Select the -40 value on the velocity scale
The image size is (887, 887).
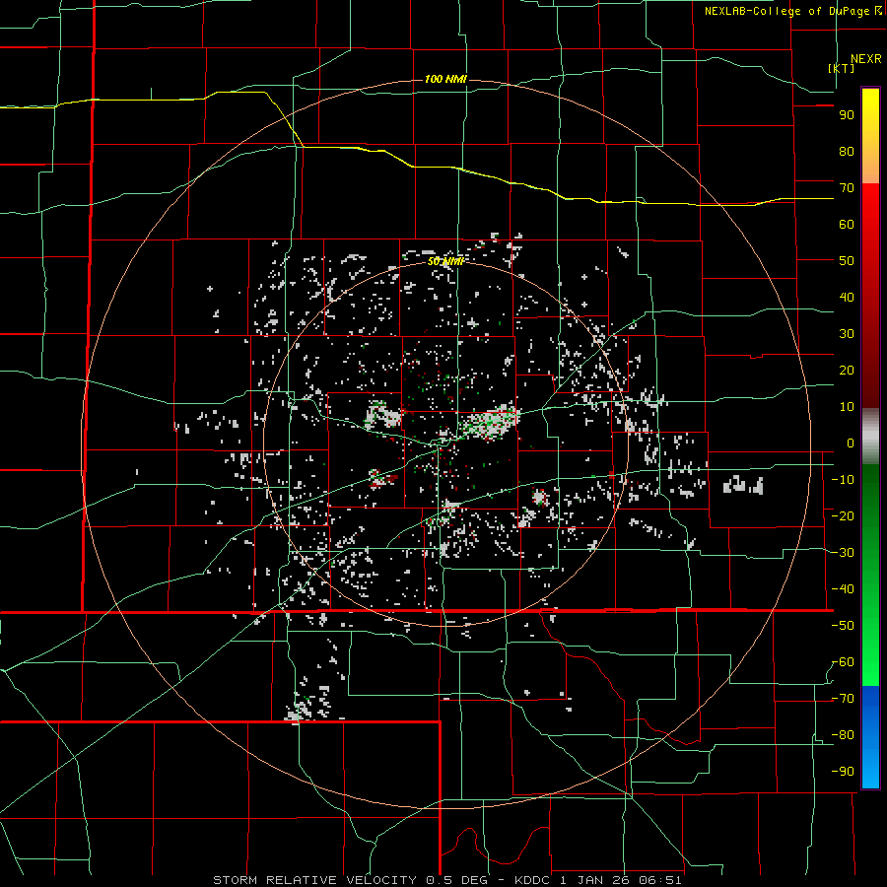[x=843, y=589]
